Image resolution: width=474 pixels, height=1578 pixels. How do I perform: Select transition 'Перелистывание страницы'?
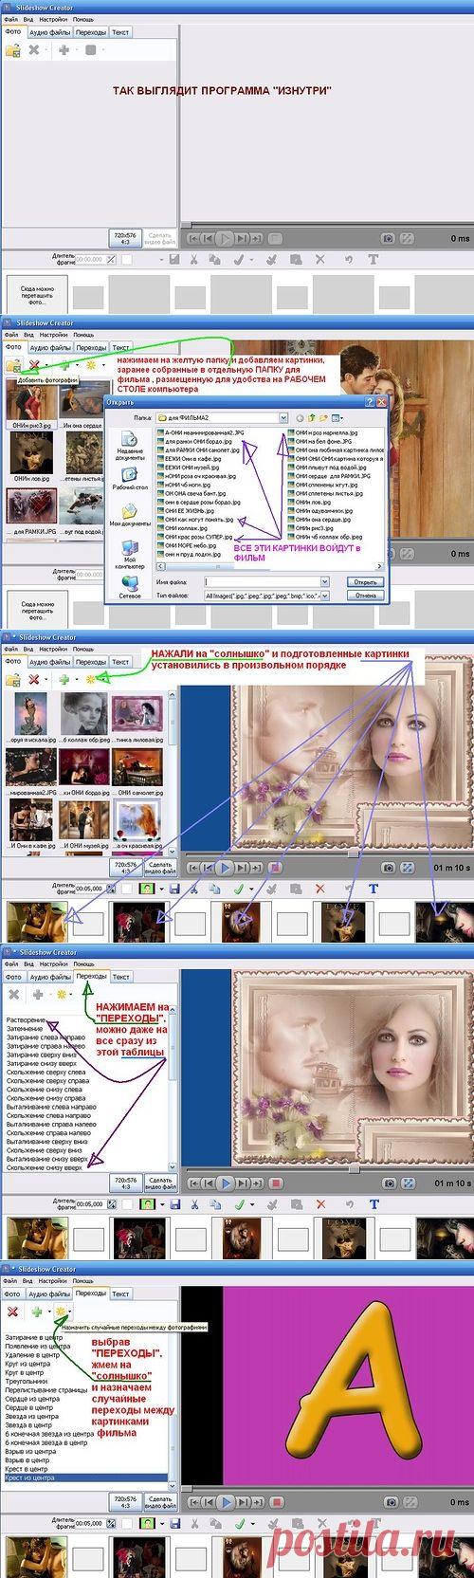pos(44,1391)
